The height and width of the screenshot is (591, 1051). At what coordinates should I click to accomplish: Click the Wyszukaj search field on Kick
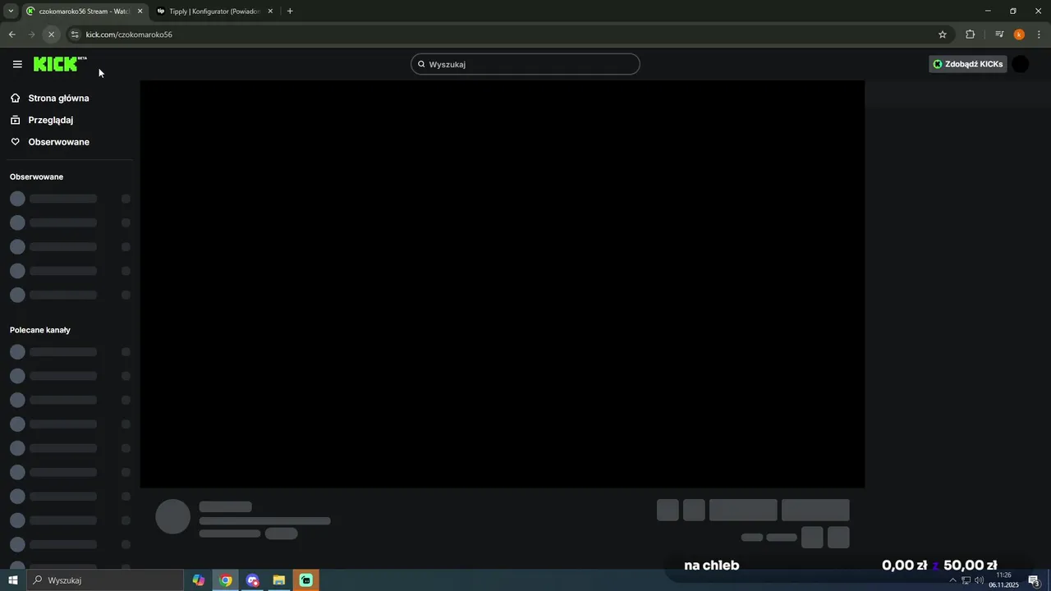pyautogui.click(x=525, y=64)
